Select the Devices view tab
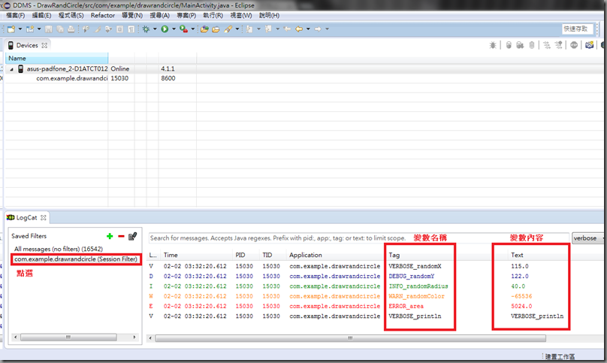607x363 pixels. tap(27, 45)
